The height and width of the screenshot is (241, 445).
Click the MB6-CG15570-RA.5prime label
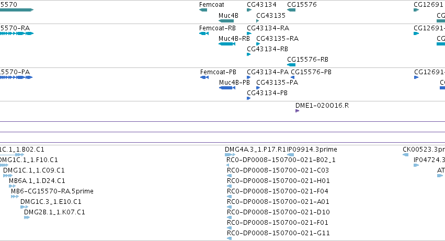coord(52,191)
